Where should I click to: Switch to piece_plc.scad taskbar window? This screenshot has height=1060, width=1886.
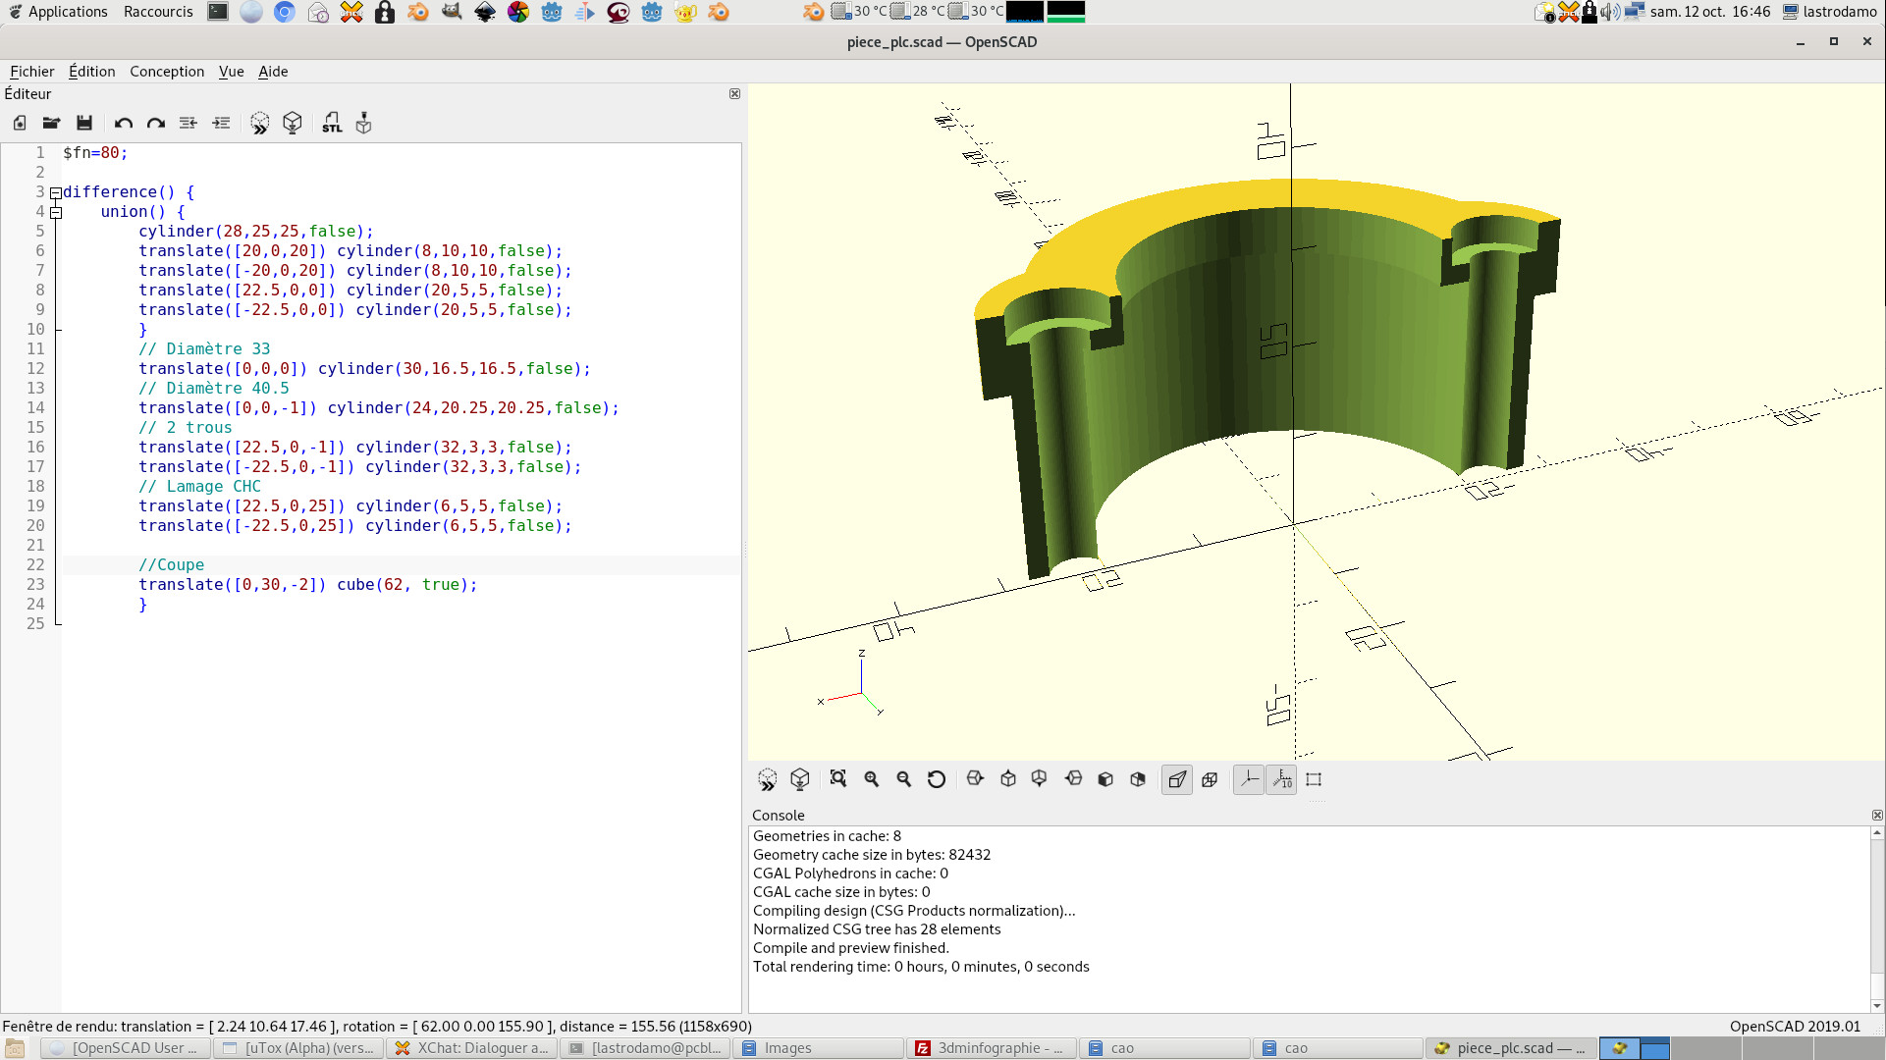click(x=1512, y=1048)
